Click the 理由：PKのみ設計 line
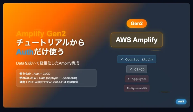 pyautogui.click(x=49, y=82)
